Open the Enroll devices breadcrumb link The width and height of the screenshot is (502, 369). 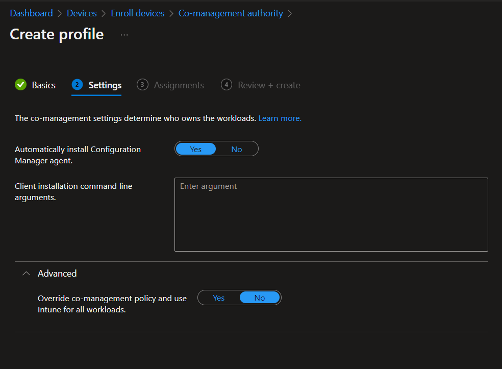coord(138,13)
